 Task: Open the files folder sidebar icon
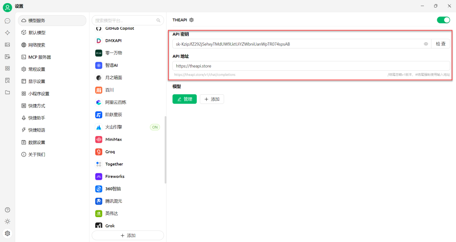[x=8, y=92]
